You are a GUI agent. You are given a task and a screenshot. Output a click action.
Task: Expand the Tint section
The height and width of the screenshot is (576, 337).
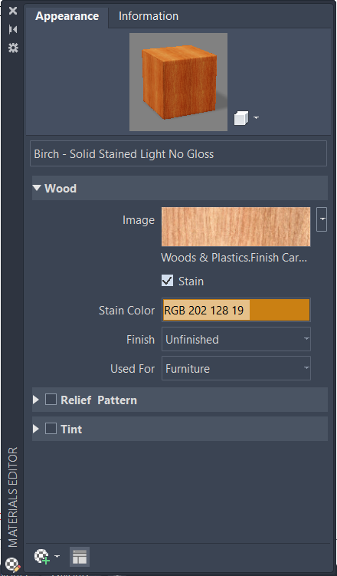(x=36, y=429)
